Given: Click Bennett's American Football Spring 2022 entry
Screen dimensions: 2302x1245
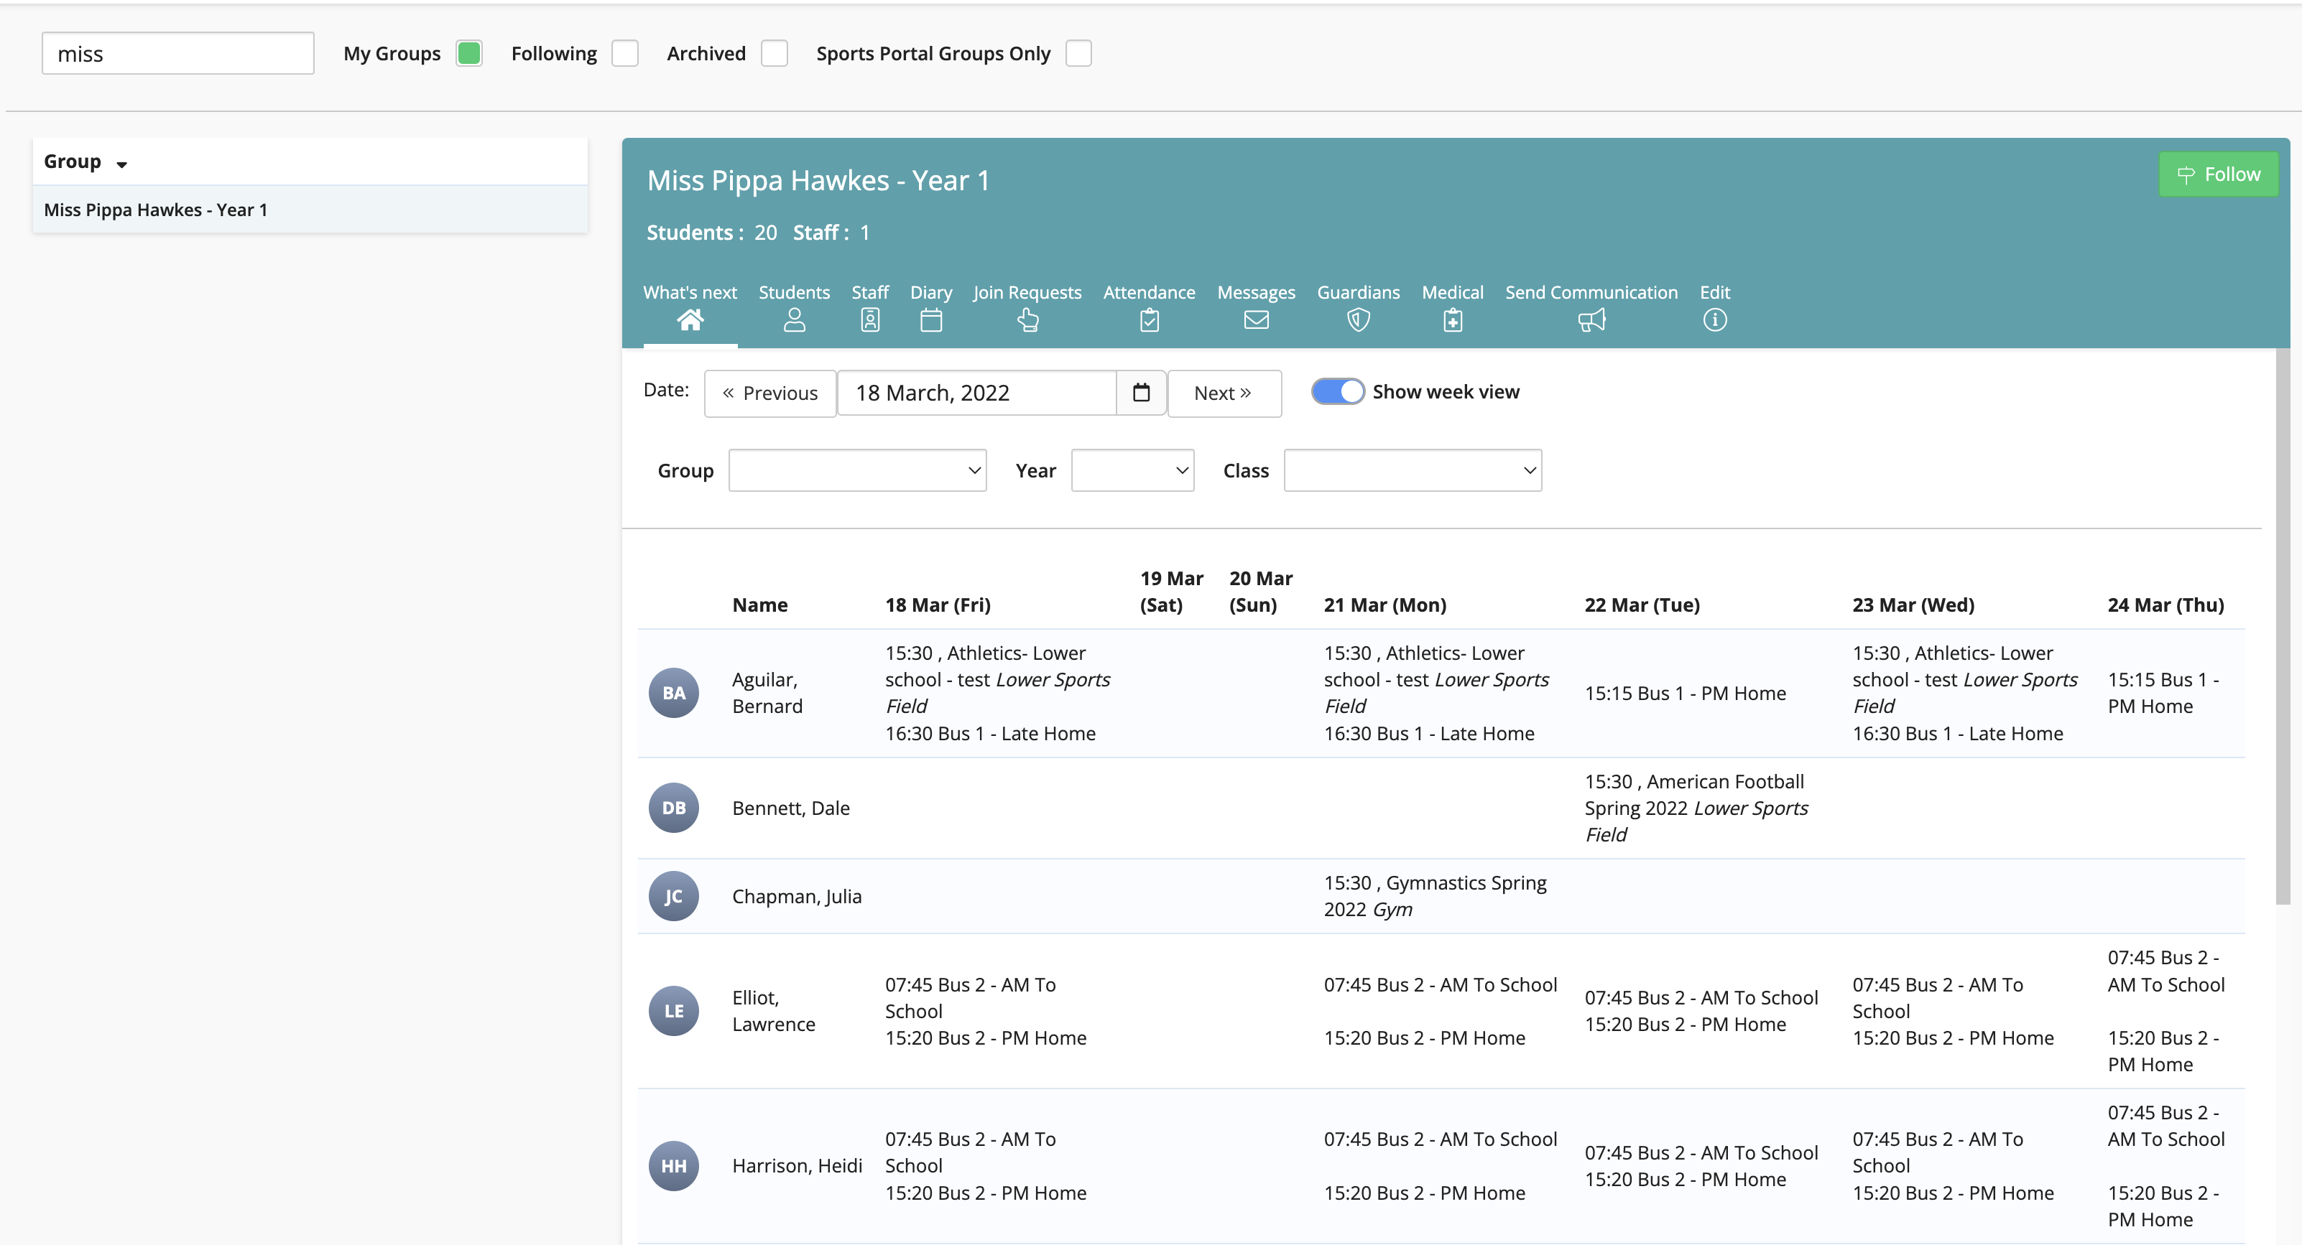Looking at the screenshot, I should coord(1696,808).
